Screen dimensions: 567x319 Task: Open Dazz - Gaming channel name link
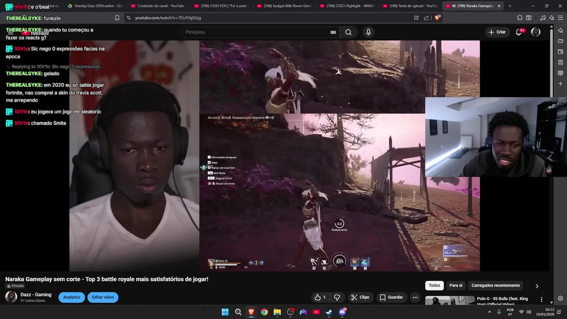click(x=36, y=295)
